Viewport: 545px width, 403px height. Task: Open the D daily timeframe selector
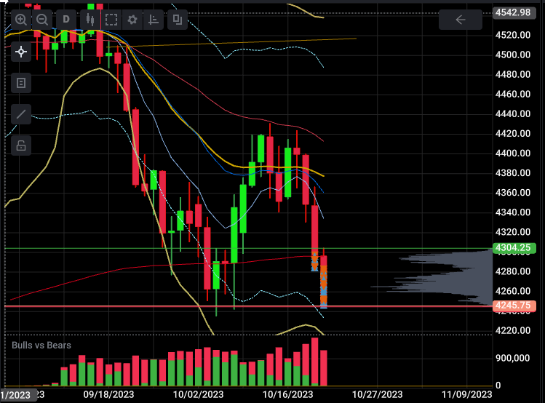point(66,20)
